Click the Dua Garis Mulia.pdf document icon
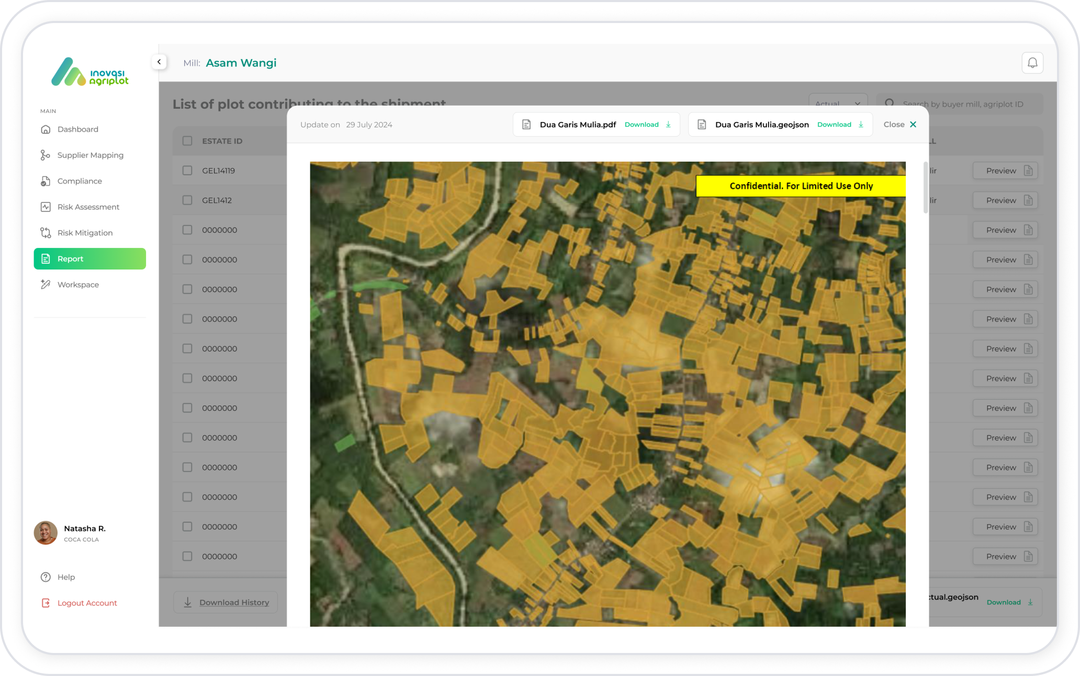 pyautogui.click(x=526, y=125)
